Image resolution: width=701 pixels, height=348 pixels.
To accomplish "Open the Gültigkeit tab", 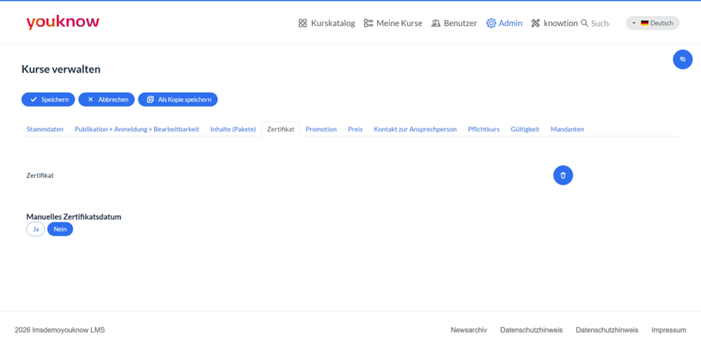I will pyautogui.click(x=525, y=129).
